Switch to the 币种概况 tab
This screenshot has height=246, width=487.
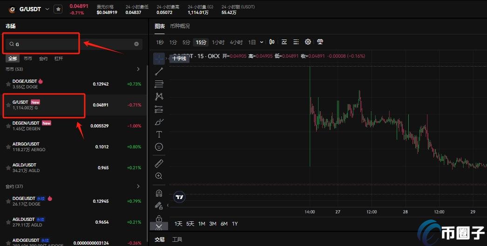coord(180,26)
